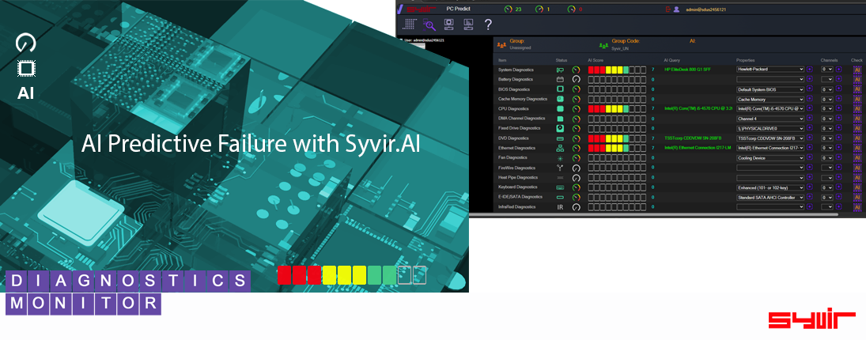Viewport: 866px width, 340px height.
Task: Click the System Diagnostics status icon
Action: click(x=560, y=70)
